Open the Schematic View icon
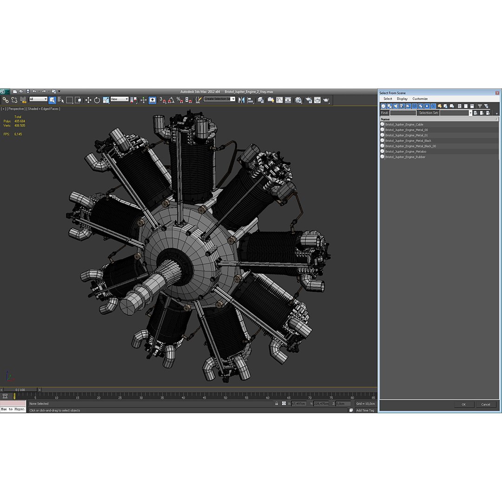The width and height of the screenshot is (502, 502). (288, 100)
